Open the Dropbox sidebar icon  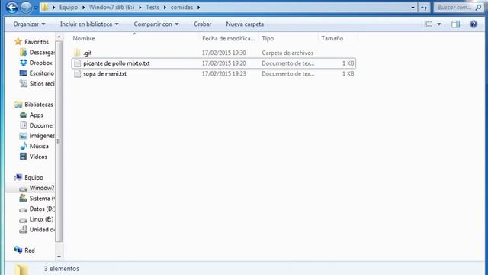[x=24, y=63]
